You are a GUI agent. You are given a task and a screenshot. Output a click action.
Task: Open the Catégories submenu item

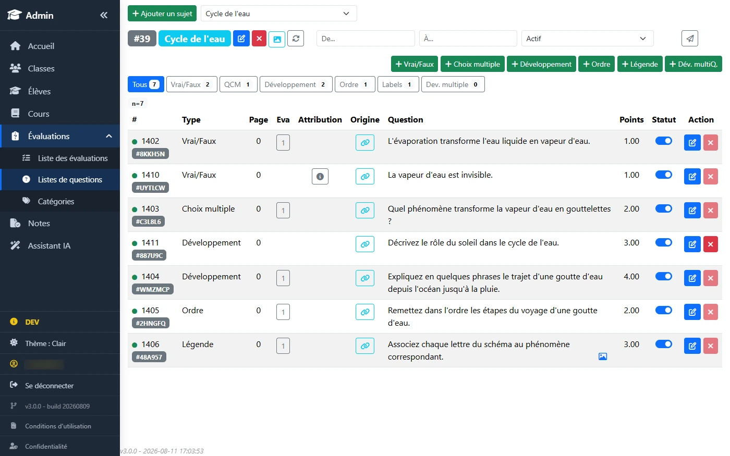(60, 201)
